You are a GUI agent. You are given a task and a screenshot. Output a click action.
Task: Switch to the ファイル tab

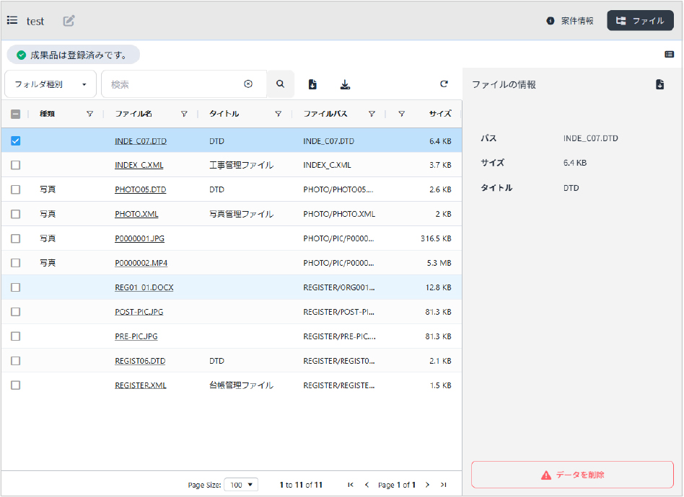pos(640,20)
